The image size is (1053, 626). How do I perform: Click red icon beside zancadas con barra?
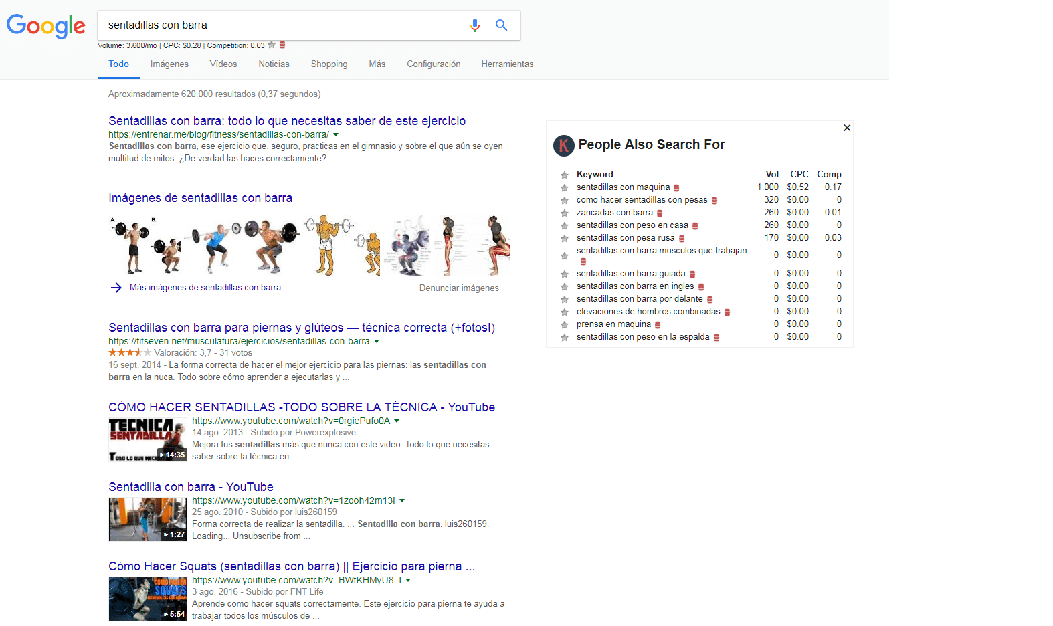[x=660, y=213]
